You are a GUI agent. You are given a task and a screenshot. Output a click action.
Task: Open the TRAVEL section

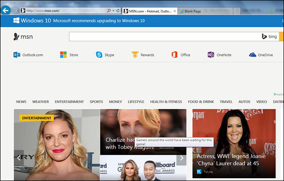(x=226, y=102)
